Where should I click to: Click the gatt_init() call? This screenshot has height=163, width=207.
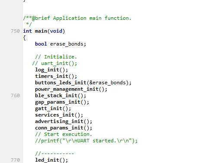pos(53,108)
